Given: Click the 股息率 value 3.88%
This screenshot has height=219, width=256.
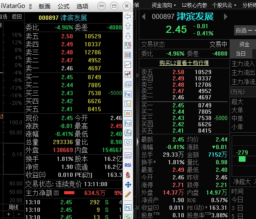Looking at the screenshot, I should pyautogui.click(x=219, y=215).
